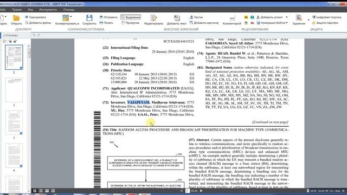Go to previous page with bottom left arrow
Screen dimensions: 347x195
[x=181, y=191]
